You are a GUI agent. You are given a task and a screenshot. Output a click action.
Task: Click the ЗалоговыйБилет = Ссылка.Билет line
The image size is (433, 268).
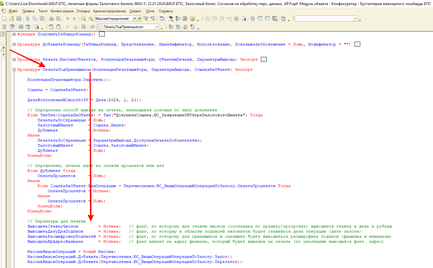click(x=82, y=125)
